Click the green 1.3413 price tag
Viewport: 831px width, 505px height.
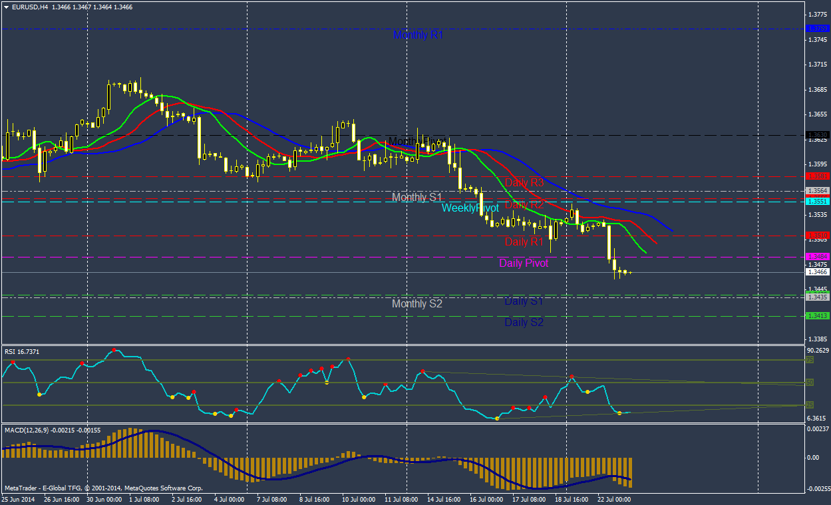coord(816,316)
